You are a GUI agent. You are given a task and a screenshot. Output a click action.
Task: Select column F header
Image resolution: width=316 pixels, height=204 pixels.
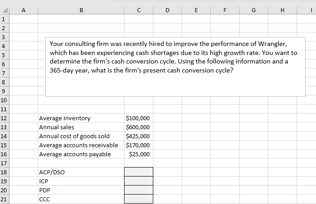[x=225, y=10]
